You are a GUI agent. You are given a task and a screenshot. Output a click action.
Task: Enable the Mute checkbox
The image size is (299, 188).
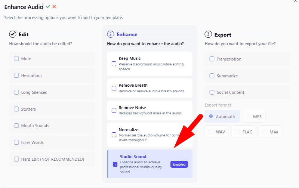point(16,59)
